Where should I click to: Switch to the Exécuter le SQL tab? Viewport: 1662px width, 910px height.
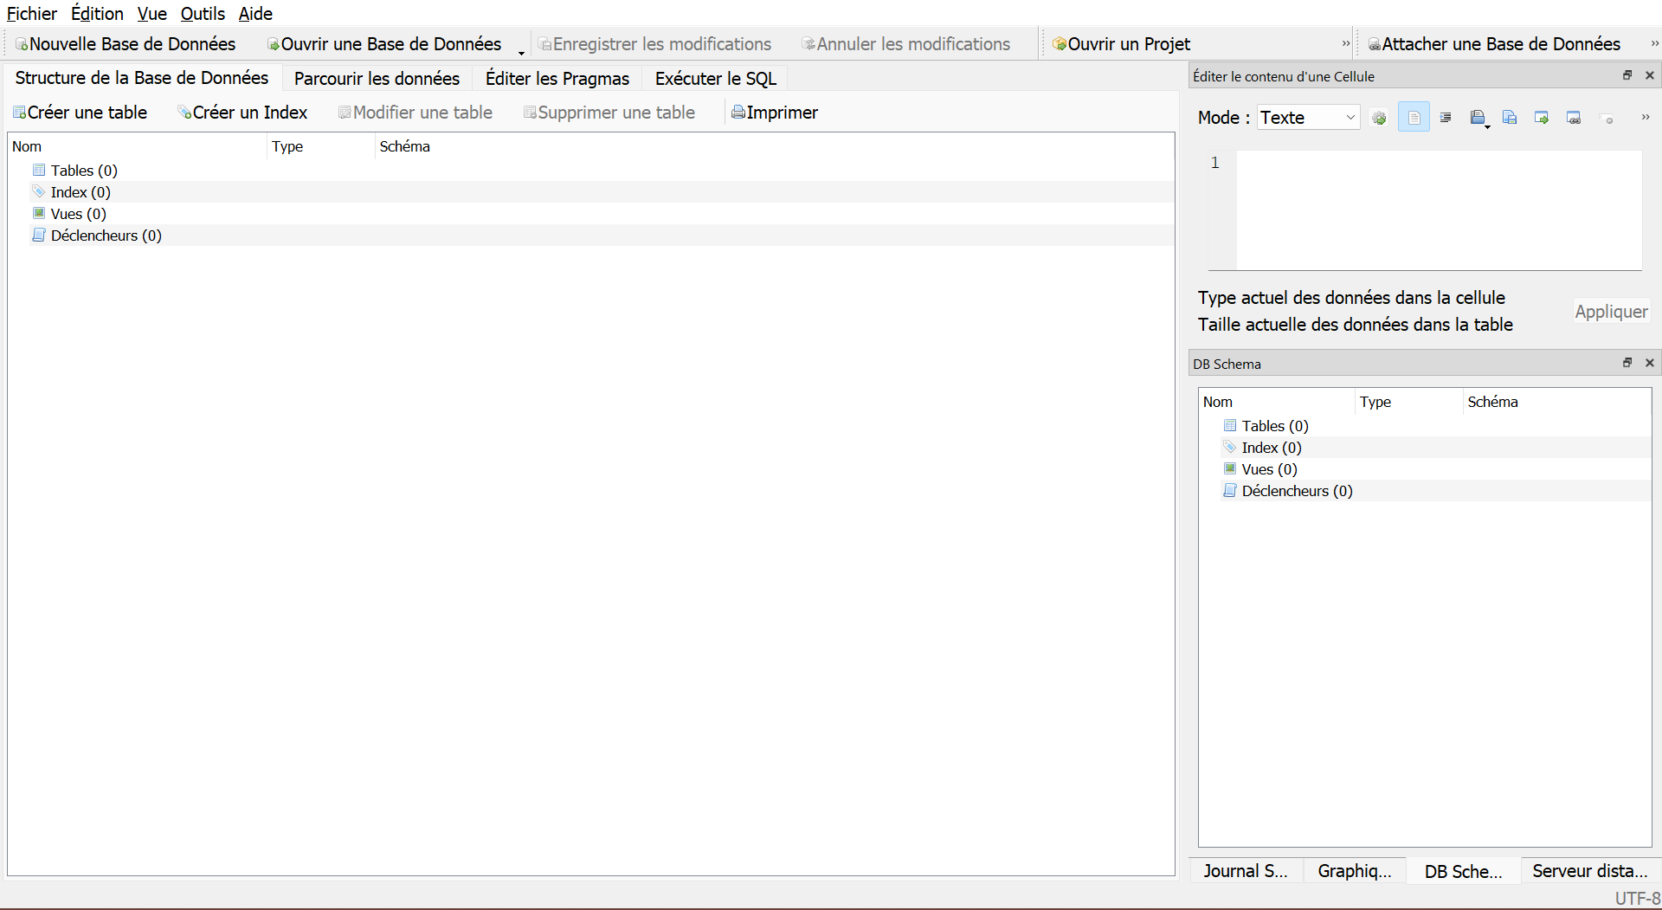[715, 79]
